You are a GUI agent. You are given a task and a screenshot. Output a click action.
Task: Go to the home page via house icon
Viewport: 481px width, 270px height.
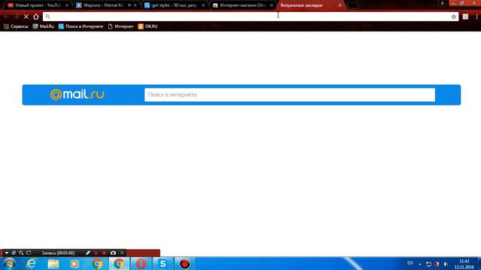tap(36, 16)
